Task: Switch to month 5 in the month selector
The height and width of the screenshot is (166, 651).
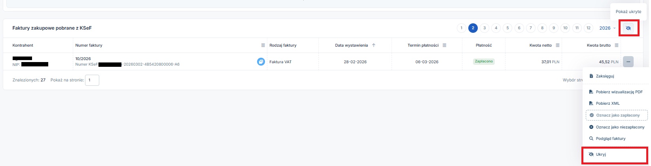Action: [x=507, y=28]
